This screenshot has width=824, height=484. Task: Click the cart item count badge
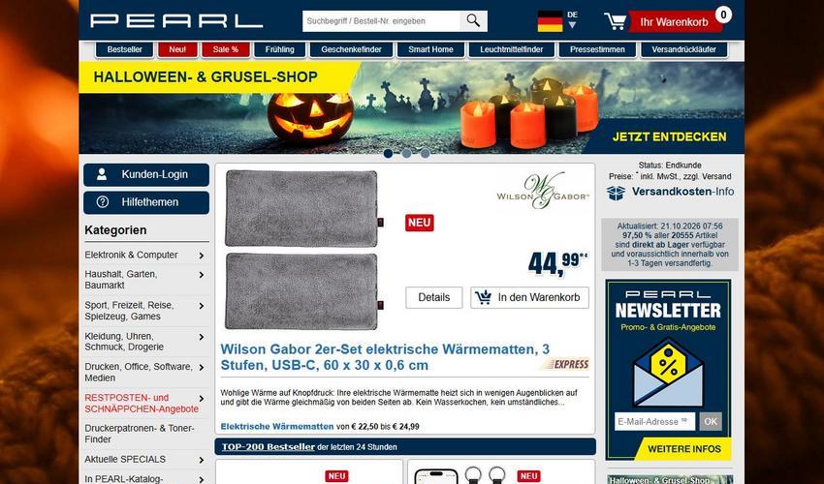pyautogui.click(x=723, y=15)
